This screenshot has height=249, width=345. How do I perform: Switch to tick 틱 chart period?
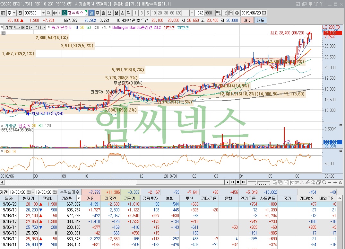click(128, 13)
